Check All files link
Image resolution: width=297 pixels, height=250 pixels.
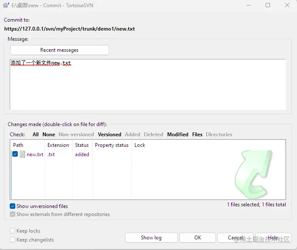pyautogui.click(x=36, y=135)
